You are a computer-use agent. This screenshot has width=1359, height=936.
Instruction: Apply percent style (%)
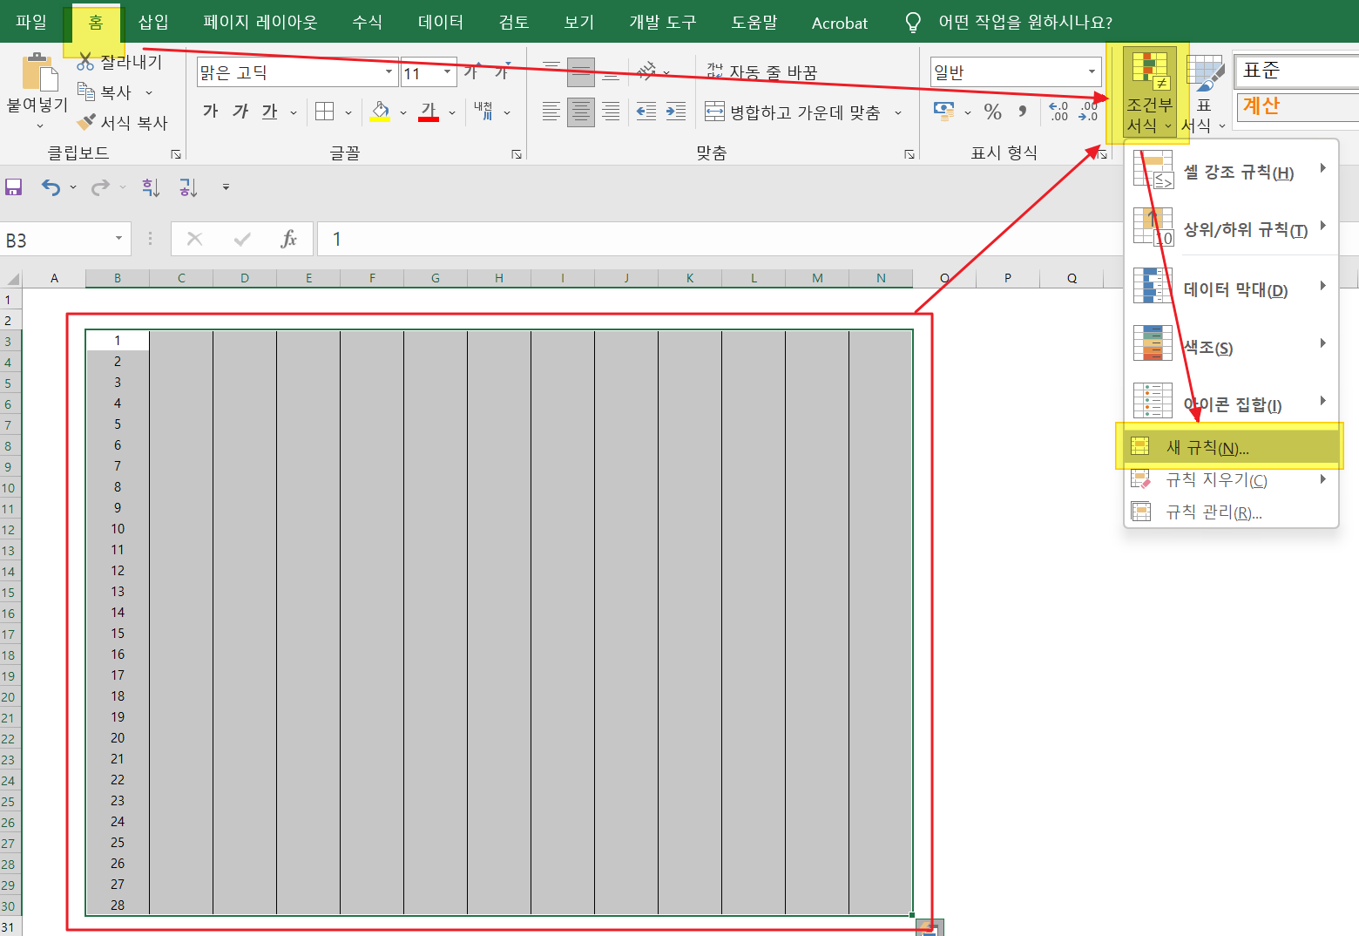tap(992, 111)
